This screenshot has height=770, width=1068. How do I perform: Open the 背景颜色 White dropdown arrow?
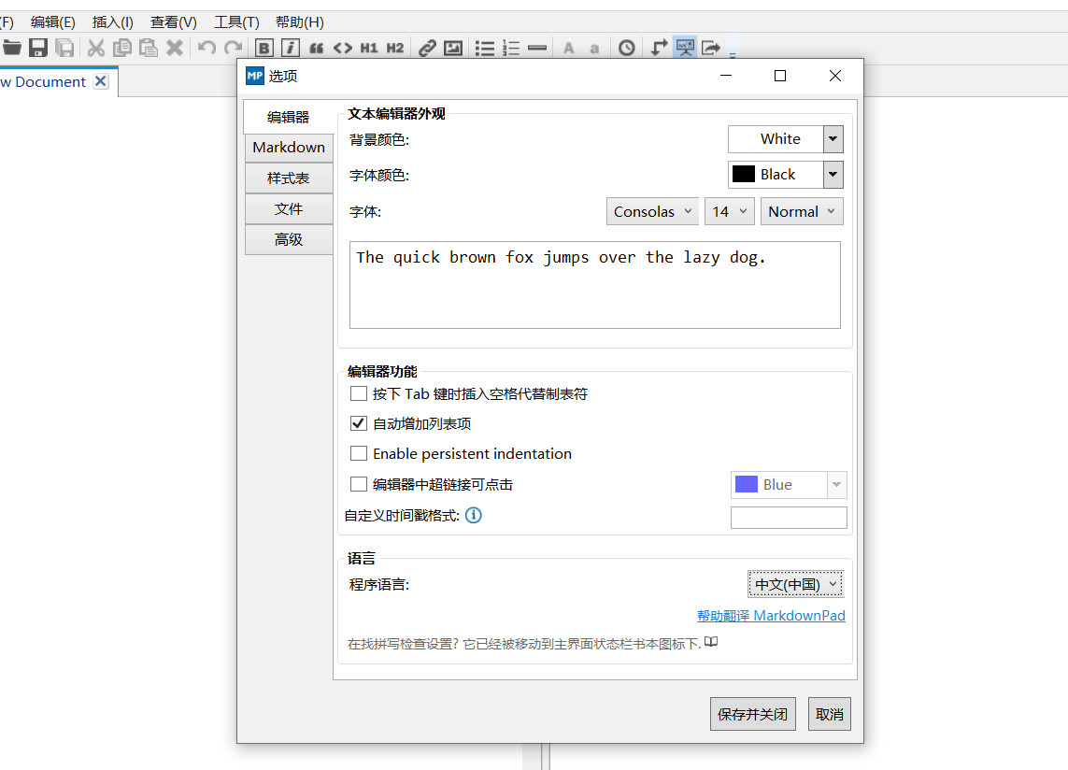[833, 139]
